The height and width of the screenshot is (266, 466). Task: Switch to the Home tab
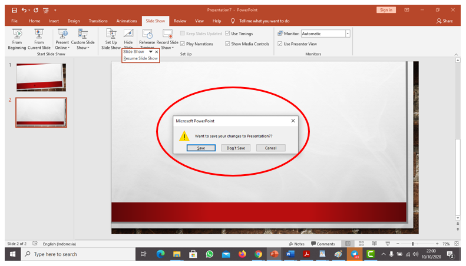click(x=35, y=21)
